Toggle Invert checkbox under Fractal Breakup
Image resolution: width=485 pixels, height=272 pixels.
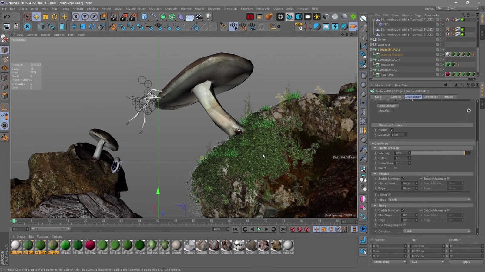[396, 168]
